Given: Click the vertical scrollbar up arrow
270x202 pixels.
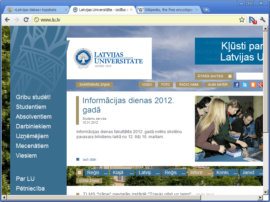Looking at the screenshot, I should point(265,29).
